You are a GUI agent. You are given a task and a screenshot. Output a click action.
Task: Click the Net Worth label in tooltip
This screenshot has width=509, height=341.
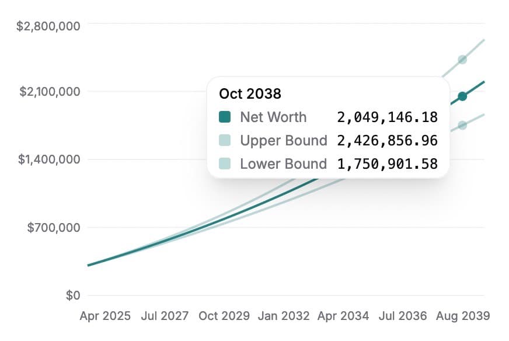point(273,117)
